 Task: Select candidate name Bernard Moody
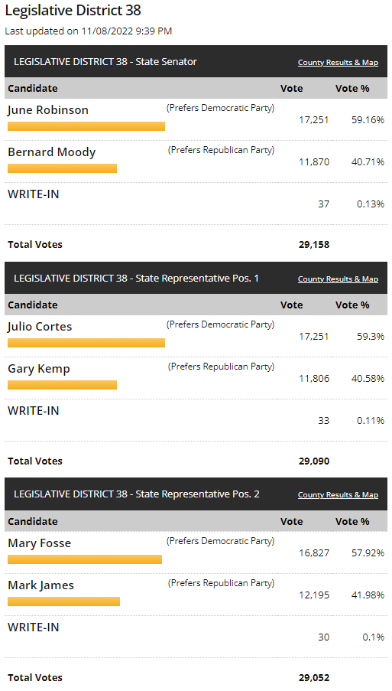click(x=51, y=152)
